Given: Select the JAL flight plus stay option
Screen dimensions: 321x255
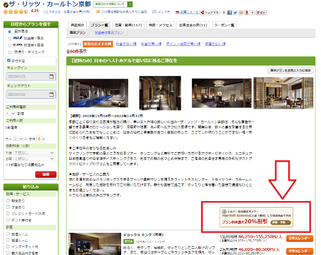Looking at the screenshot, I should tap(10, 45).
